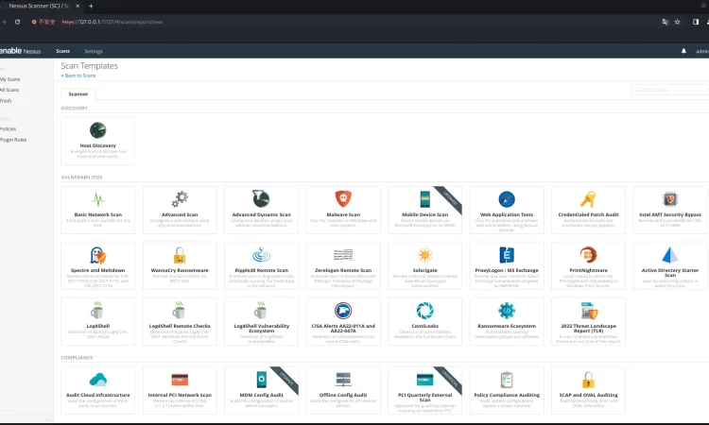Open Internal PCI Network Scan card icon

click(x=180, y=380)
